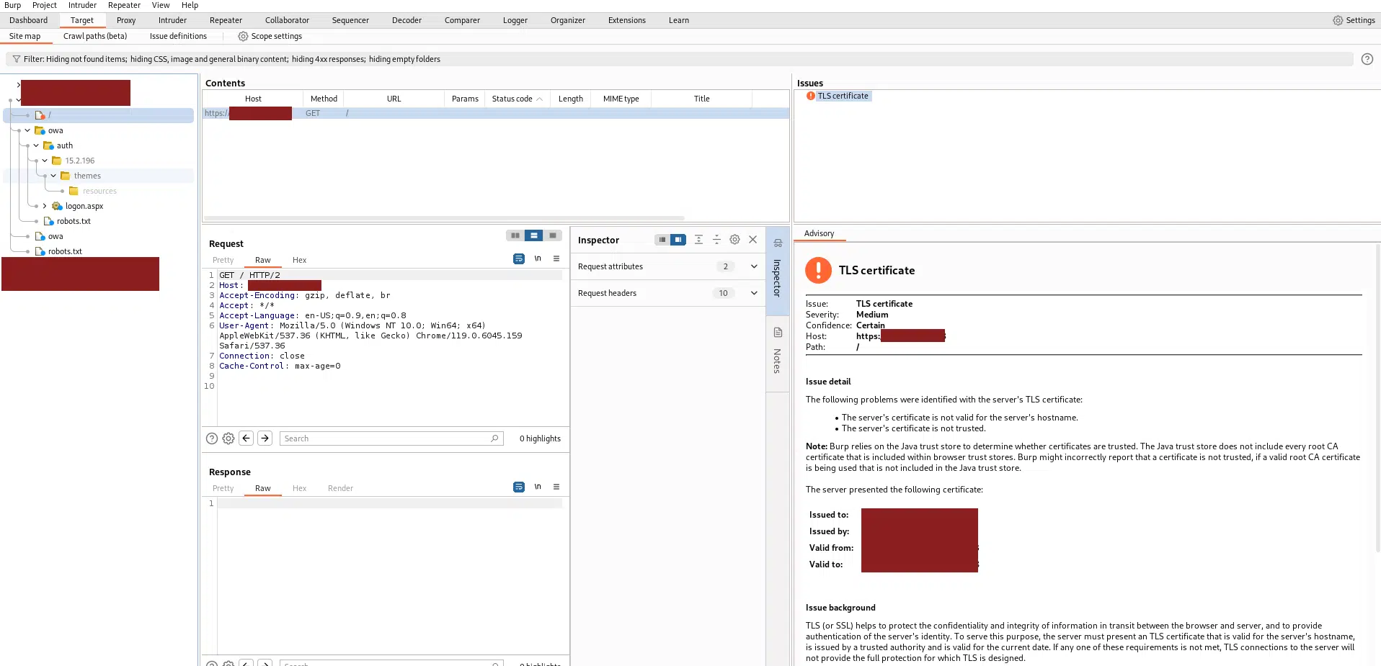Screen dimensions: 1381x666
Task: Select the GET / row in Contents table
Action: click(495, 113)
